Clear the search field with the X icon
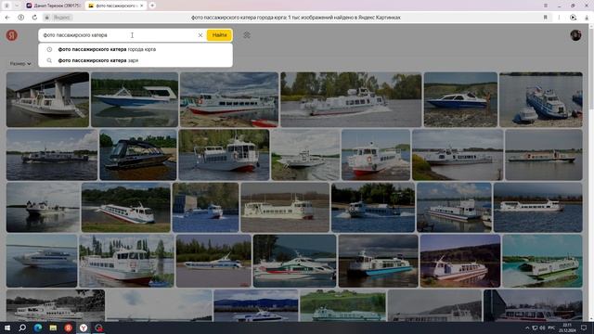Screen dimensions: 594x334 coord(200,35)
